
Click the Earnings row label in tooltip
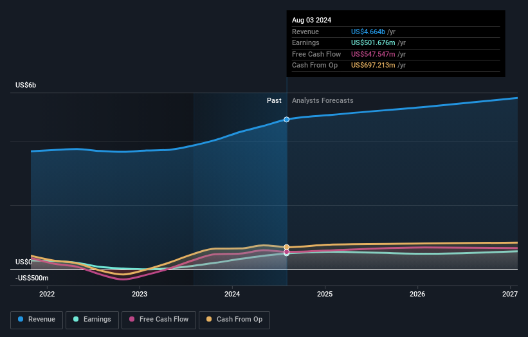(x=305, y=42)
